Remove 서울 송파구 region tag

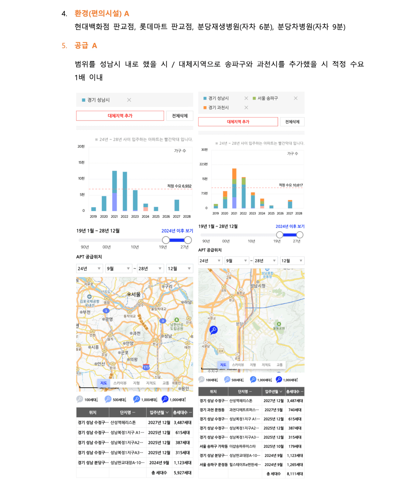click(x=296, y=98)
